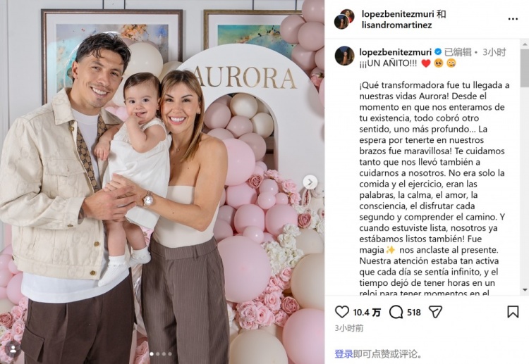Screen dimensions: 529x364
Task: Click the caption scrollbar down arrow
Action: (525, 289)
